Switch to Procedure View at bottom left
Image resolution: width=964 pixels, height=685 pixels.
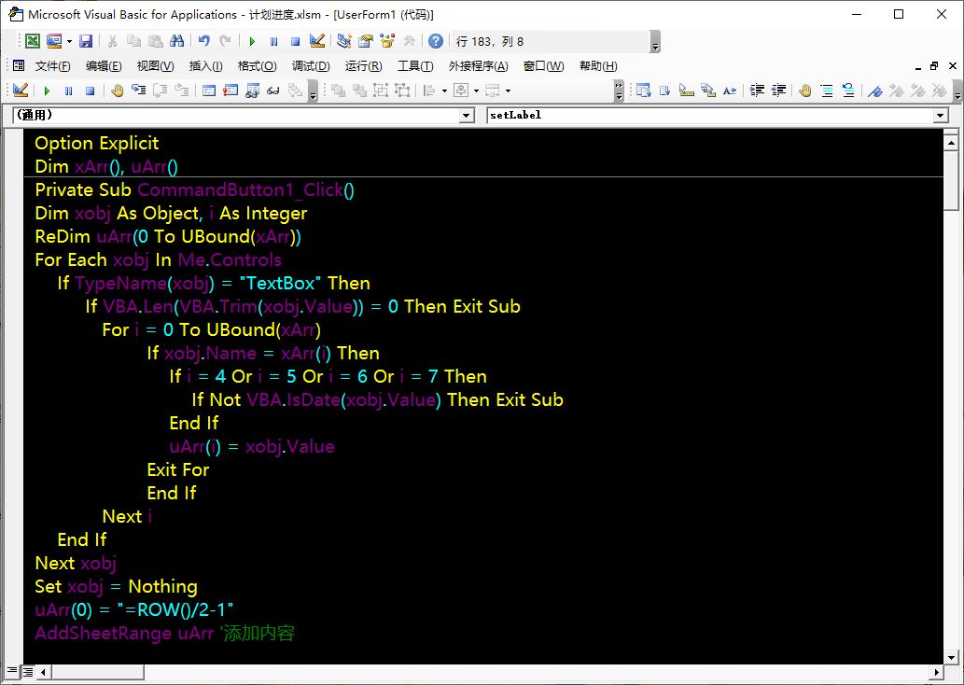tap(12, 671)
